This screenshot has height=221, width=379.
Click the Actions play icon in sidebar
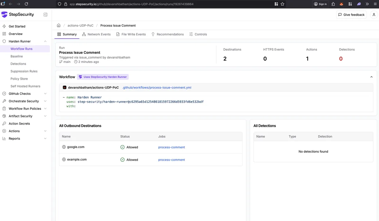4,131
